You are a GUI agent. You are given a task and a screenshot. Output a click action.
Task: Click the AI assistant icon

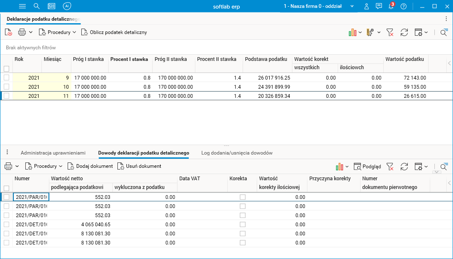point(66,6)
